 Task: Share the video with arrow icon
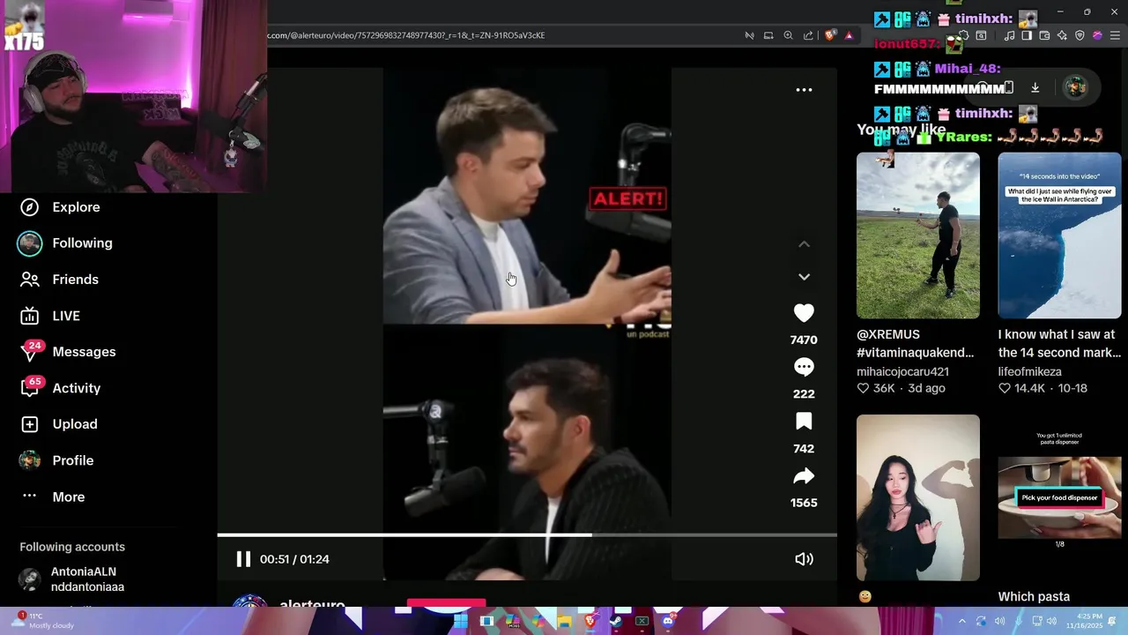click(804, 476)
